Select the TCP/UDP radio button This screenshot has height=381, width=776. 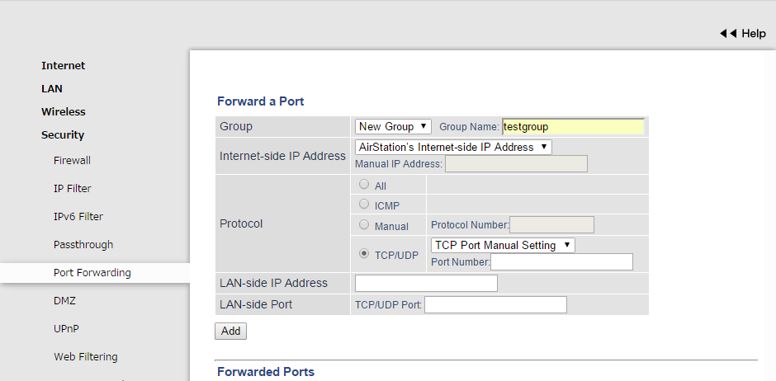point(364,255)
